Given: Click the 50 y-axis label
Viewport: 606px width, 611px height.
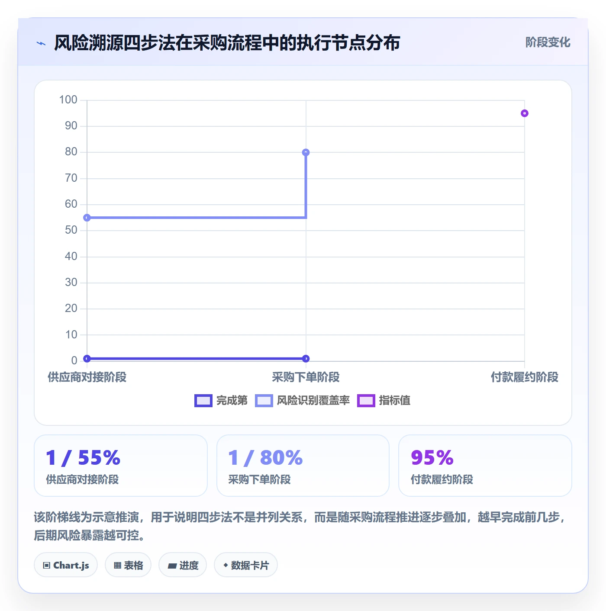Looking at the screenshot, I should click(71, 230).
